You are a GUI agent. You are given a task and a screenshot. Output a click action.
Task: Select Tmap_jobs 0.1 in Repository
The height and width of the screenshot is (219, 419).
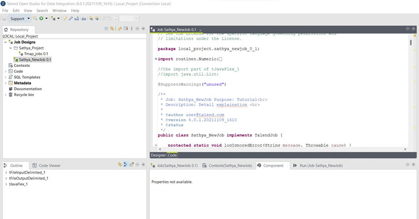34,54
